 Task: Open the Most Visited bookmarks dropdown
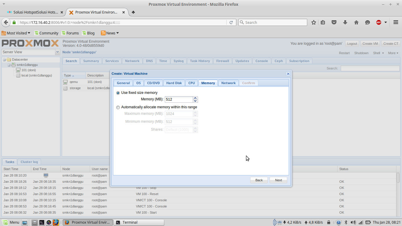pos(16,33)
